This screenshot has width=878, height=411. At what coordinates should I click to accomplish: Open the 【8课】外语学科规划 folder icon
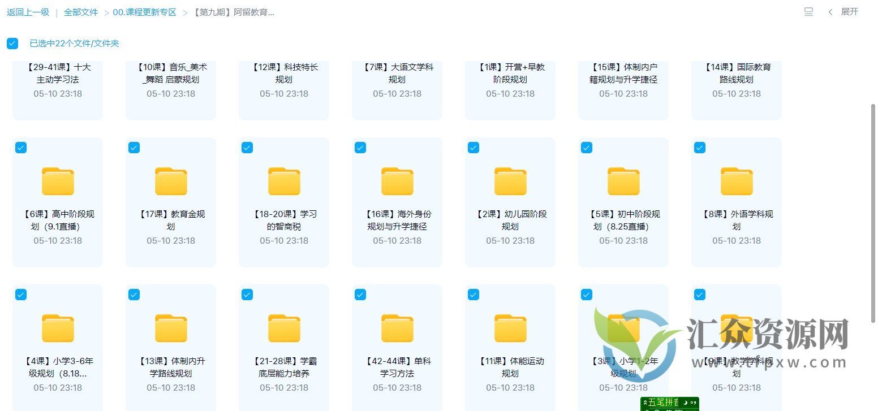737,181
